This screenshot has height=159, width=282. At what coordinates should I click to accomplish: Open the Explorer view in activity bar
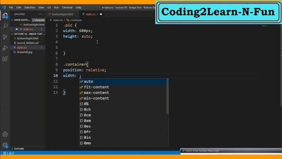pyautogui.click(x=5, y=16)
